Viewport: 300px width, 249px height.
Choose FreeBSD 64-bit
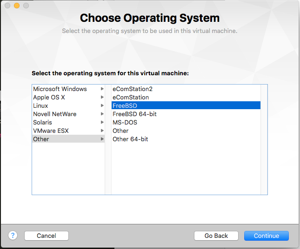pos(186,114)
